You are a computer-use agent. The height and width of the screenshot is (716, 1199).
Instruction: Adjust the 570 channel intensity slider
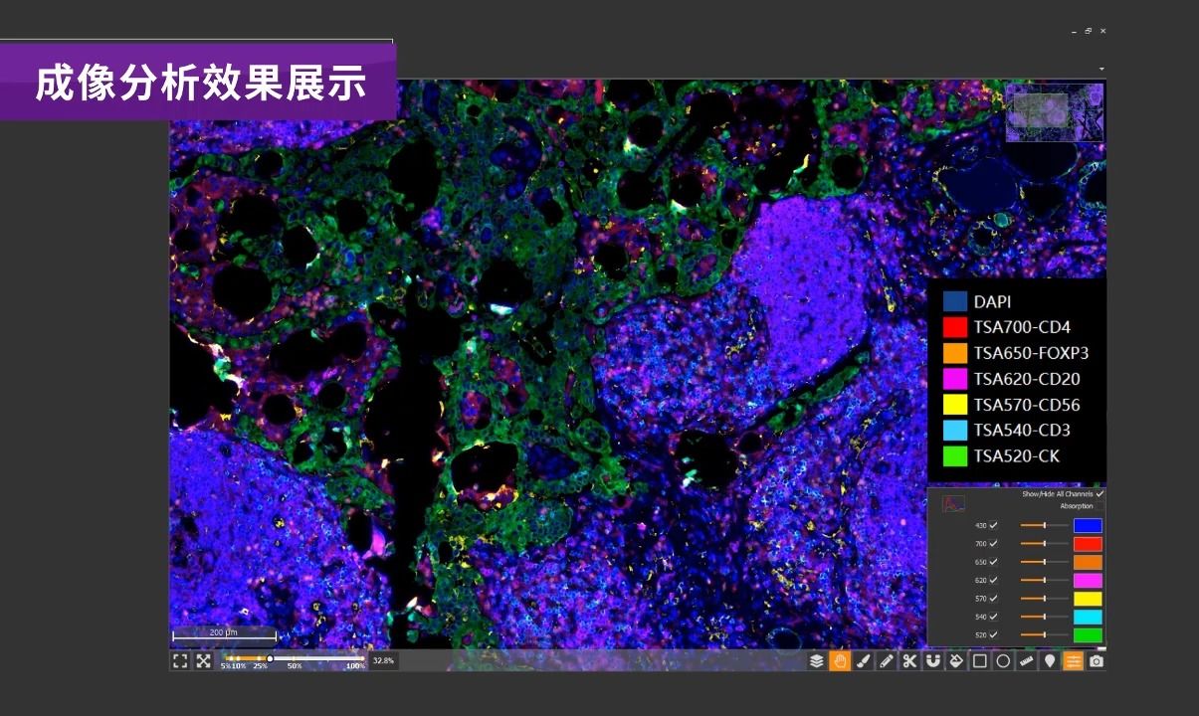[x=1044, y=598]
